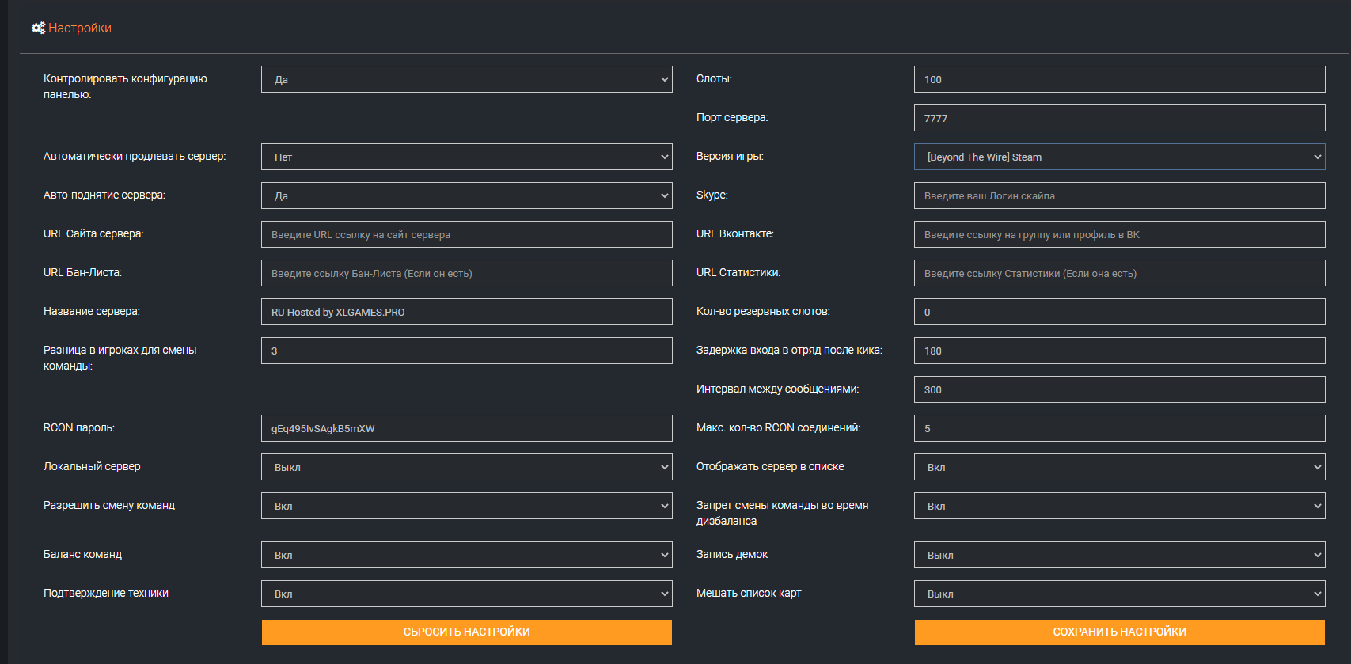Focus the Skype login field
The image size is (1351, 664).
pyautogui.click(x=1119, y=195)
